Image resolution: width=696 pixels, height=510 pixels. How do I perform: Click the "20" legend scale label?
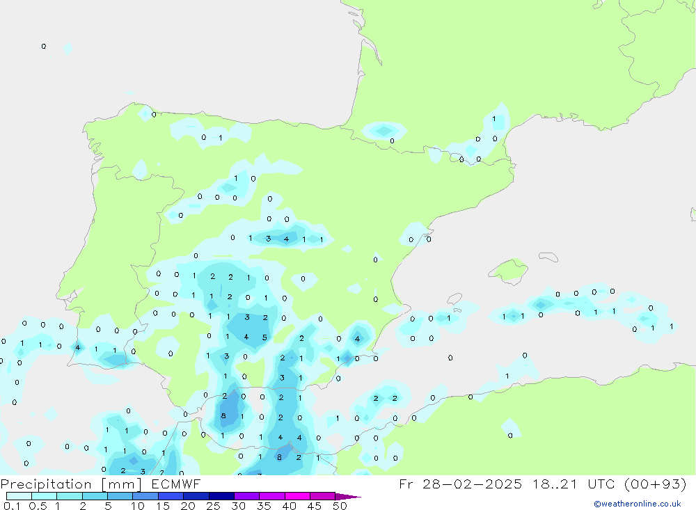(188, 506)
